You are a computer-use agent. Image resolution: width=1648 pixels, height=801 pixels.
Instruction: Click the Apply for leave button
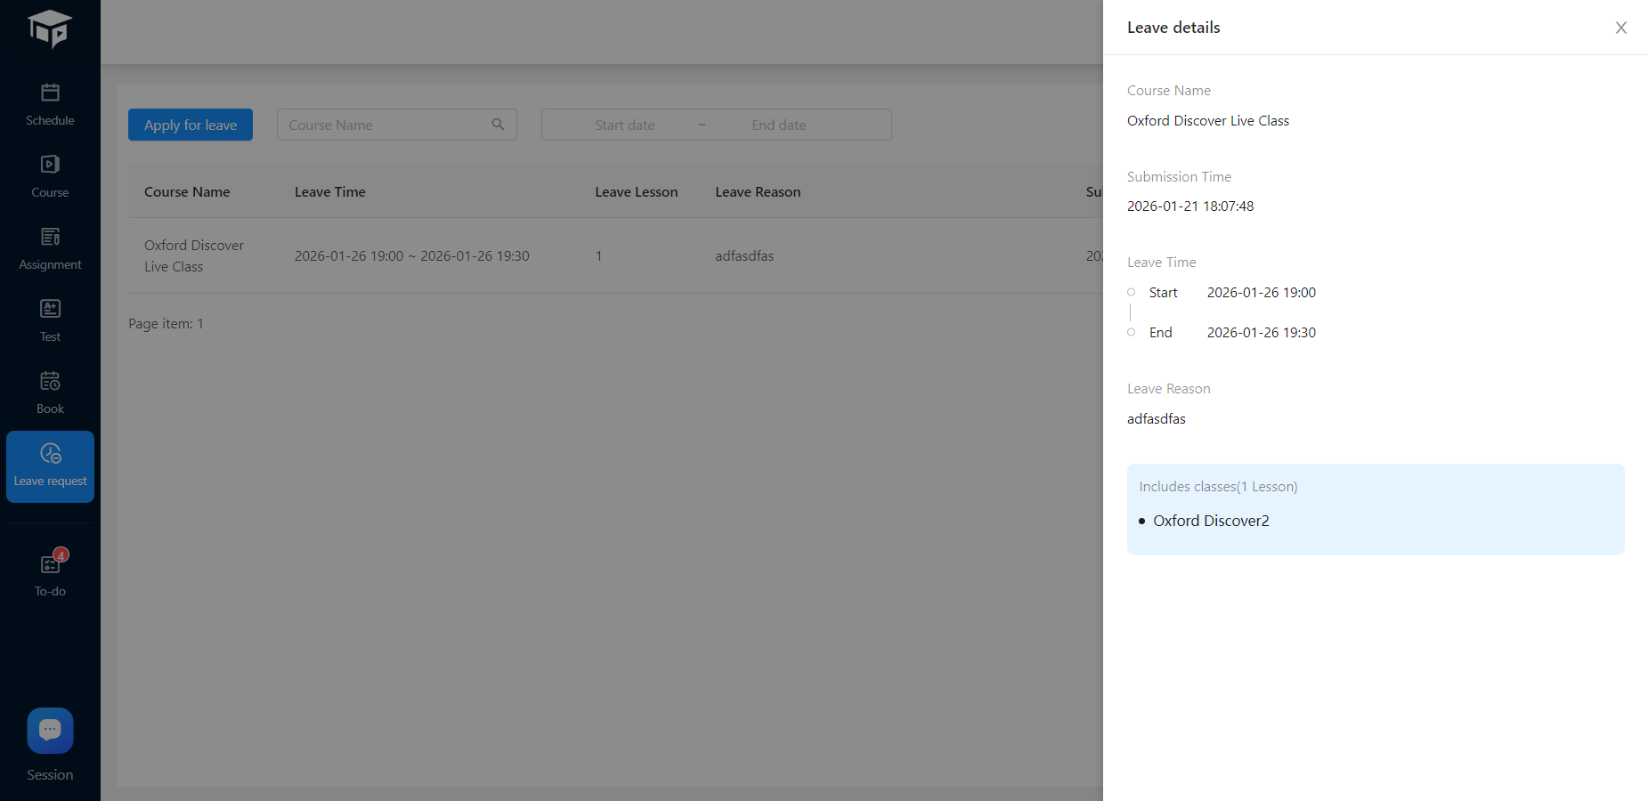(x=191, y=125)
